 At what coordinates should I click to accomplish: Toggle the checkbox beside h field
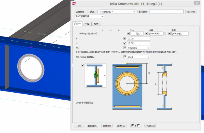tap(125, 38)
